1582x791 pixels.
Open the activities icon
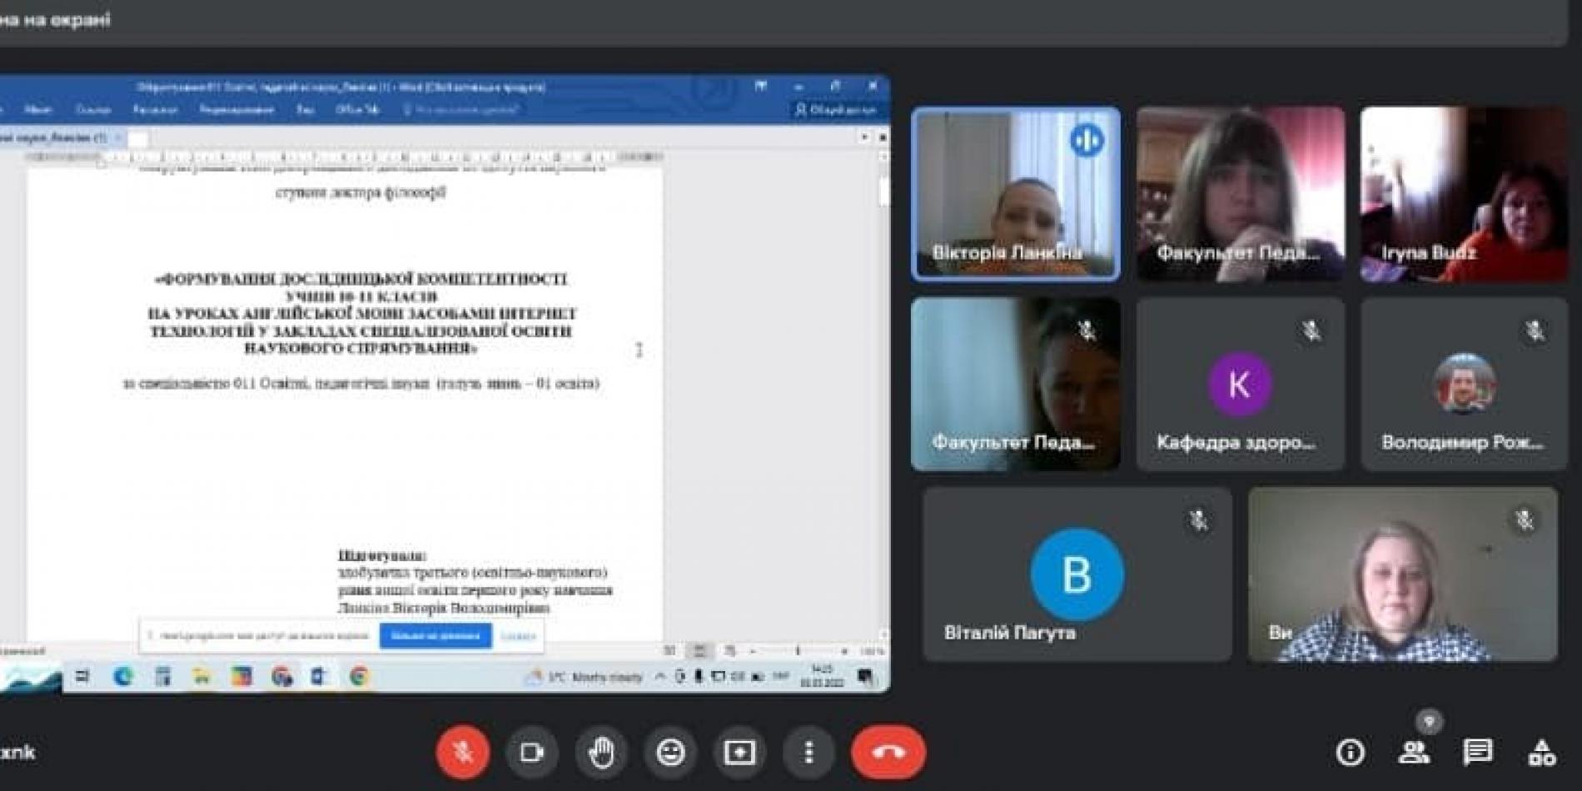[x=1541, y=753]
